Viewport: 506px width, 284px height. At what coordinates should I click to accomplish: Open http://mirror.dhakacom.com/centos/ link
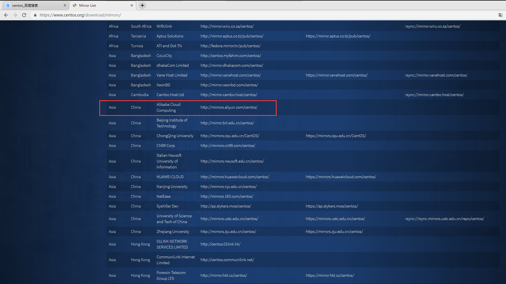coord(232,65)
